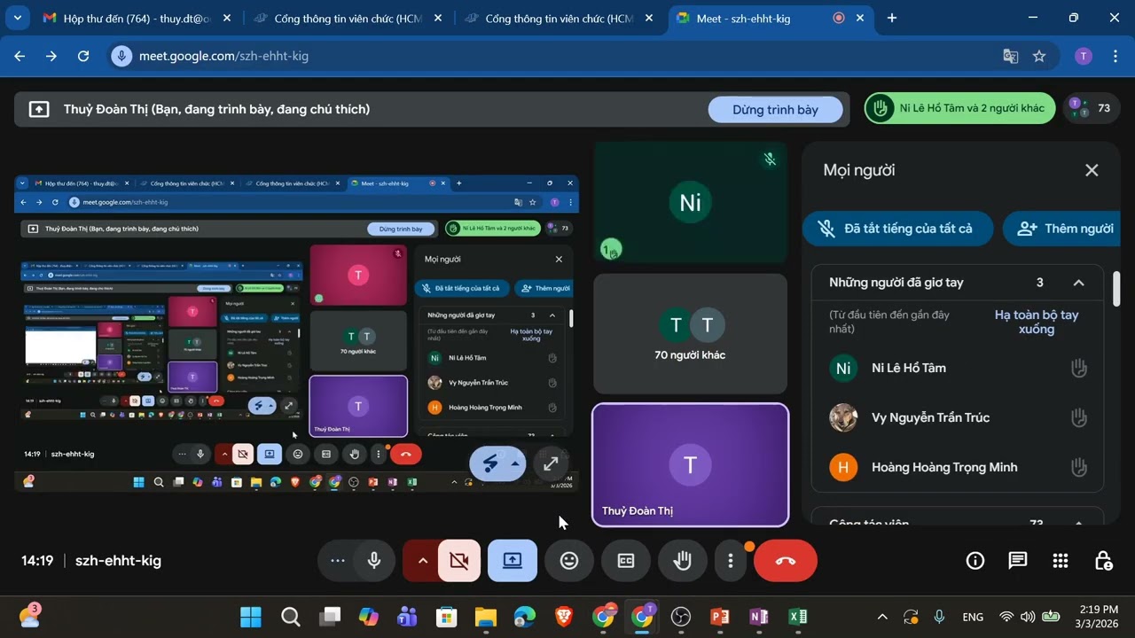Go back to the previous page

[20, 56]
